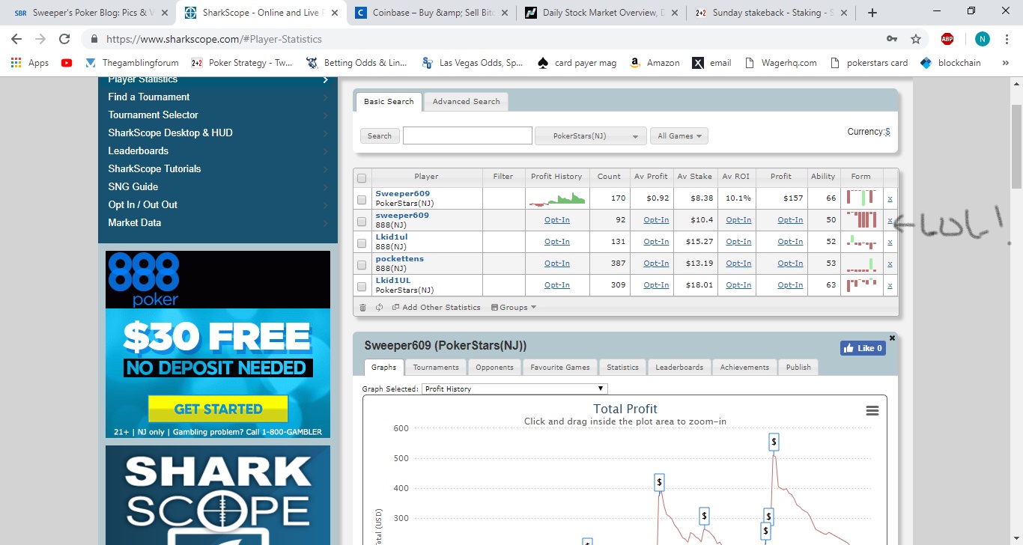This screenshot has width=1023, height=545.
Task: Expand the Groups dropdown
Action: 514,307
